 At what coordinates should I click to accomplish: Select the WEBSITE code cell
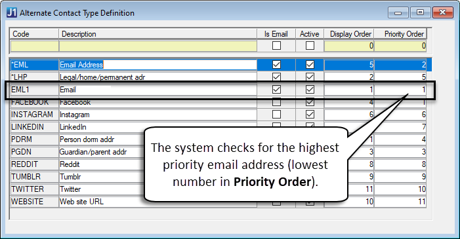(35, 202)
